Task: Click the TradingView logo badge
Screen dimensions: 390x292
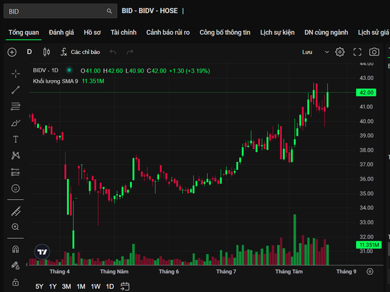Action: pos(42,252)
